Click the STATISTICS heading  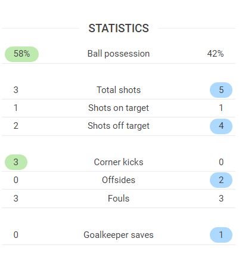119,28
